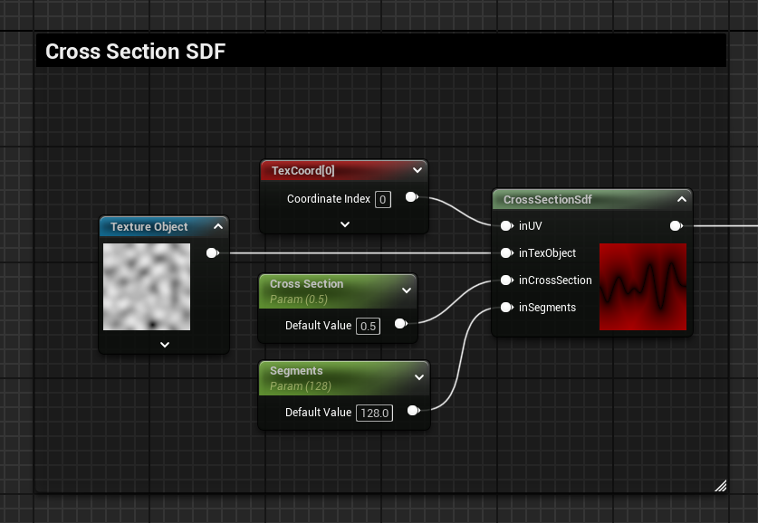Viewport: 758px width, 523px height.
Task: Expand advanced options below Coordinate Index
Action: coord(344,224)
